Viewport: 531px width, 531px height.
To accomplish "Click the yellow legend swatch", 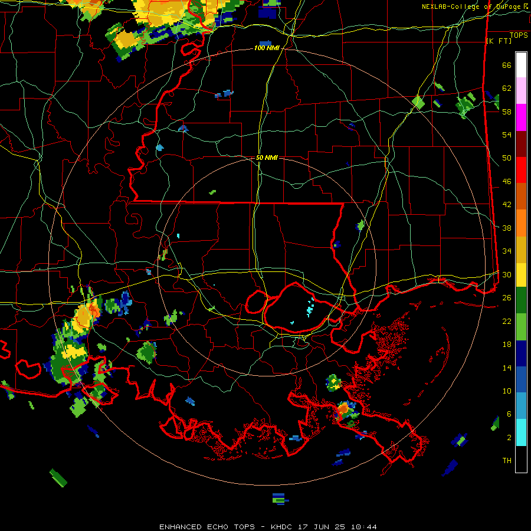I will tap(521, 274).
